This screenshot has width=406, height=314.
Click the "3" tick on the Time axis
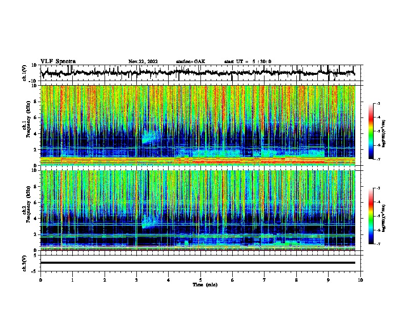(x=136, y=280)
